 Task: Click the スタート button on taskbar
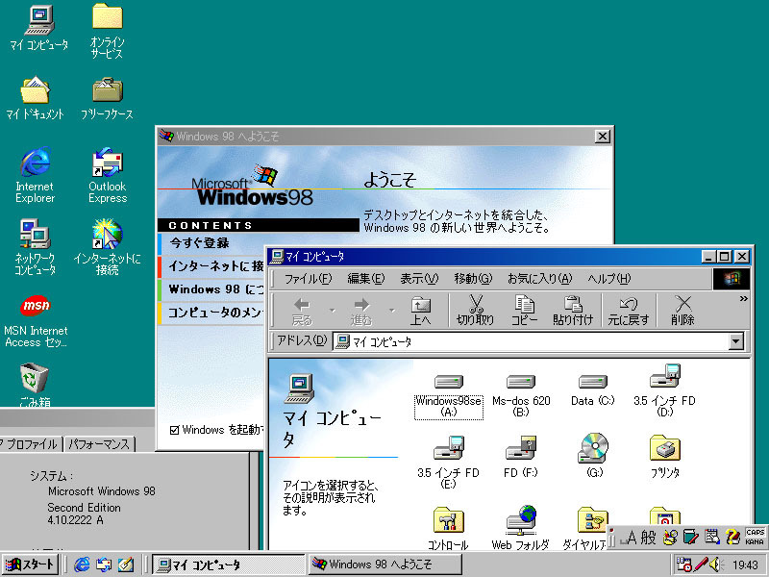(x=30, y=564)
